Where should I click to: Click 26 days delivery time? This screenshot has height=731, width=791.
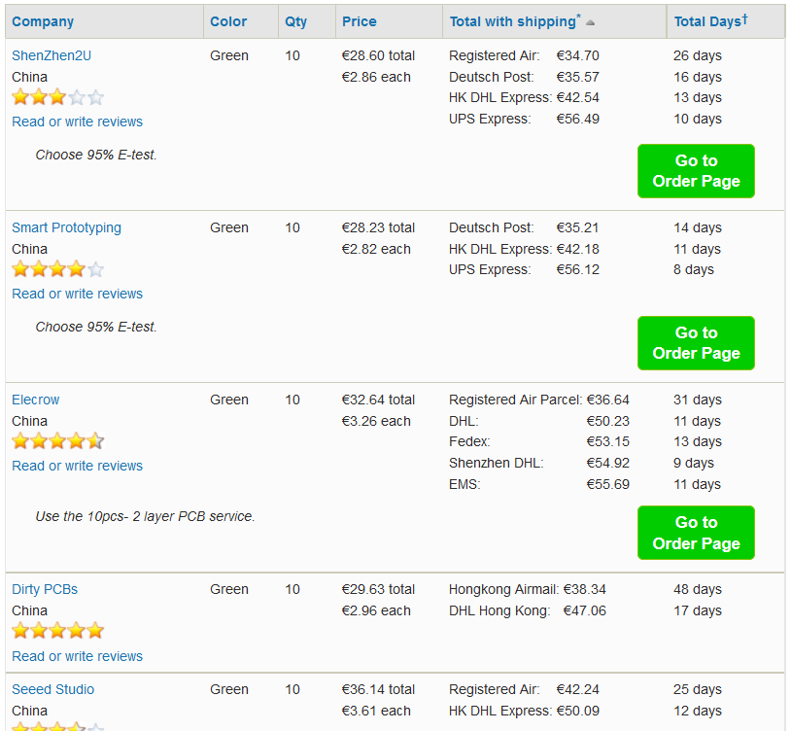698,55
